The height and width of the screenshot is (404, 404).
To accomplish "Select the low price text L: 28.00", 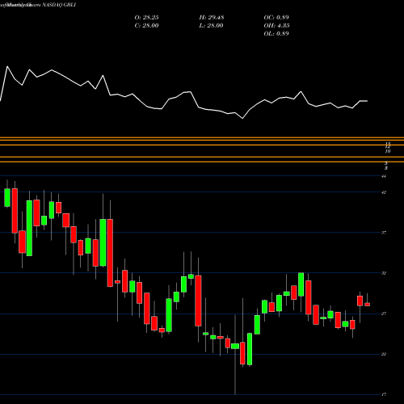I will pyautogui.click(x=211, y=26).
